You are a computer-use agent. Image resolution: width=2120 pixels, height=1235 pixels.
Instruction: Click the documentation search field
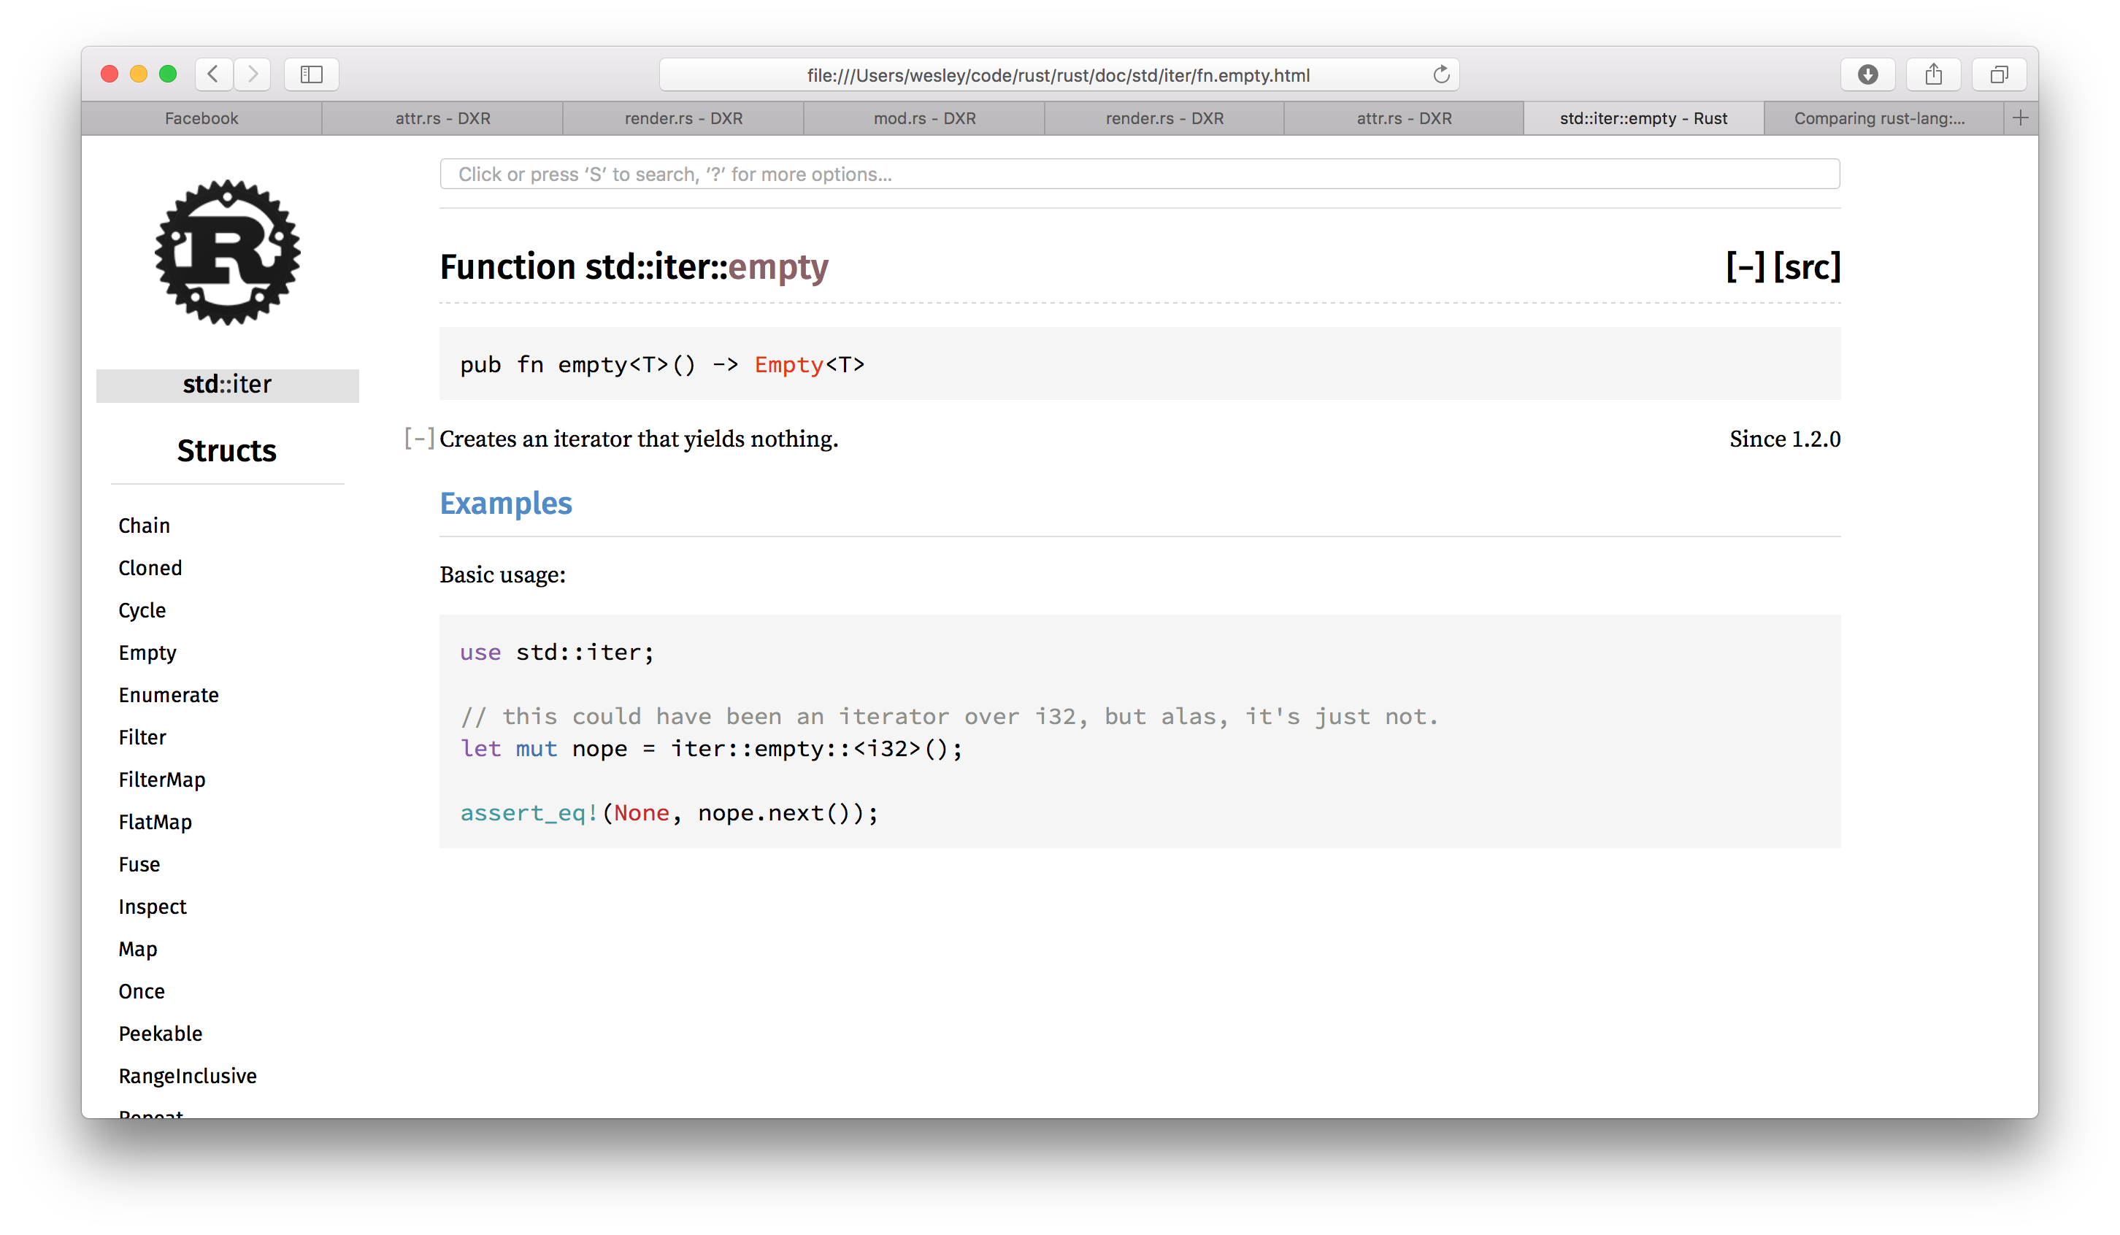1139,174
